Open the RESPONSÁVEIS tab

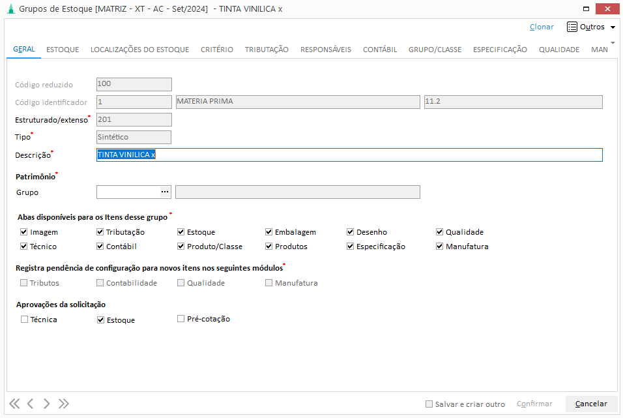[x=326, y=50]
